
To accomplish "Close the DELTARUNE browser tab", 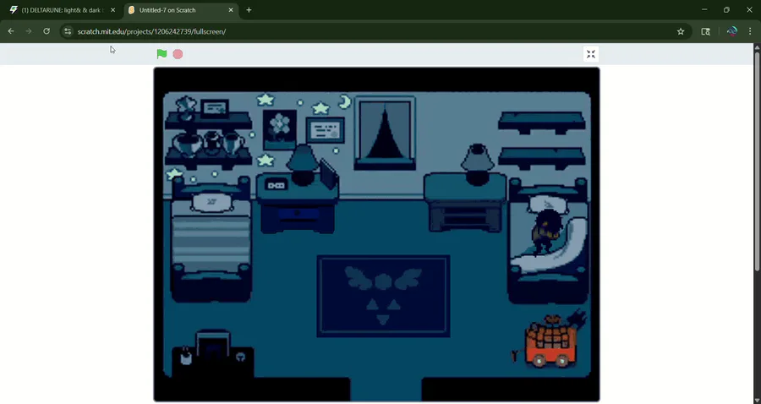I will click(112, 9).
